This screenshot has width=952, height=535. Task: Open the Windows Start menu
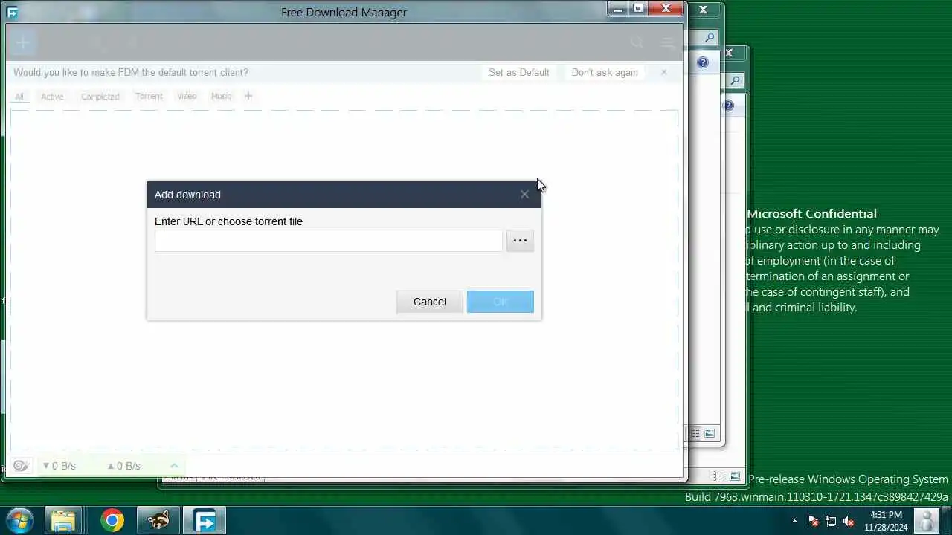coord(19,520)
